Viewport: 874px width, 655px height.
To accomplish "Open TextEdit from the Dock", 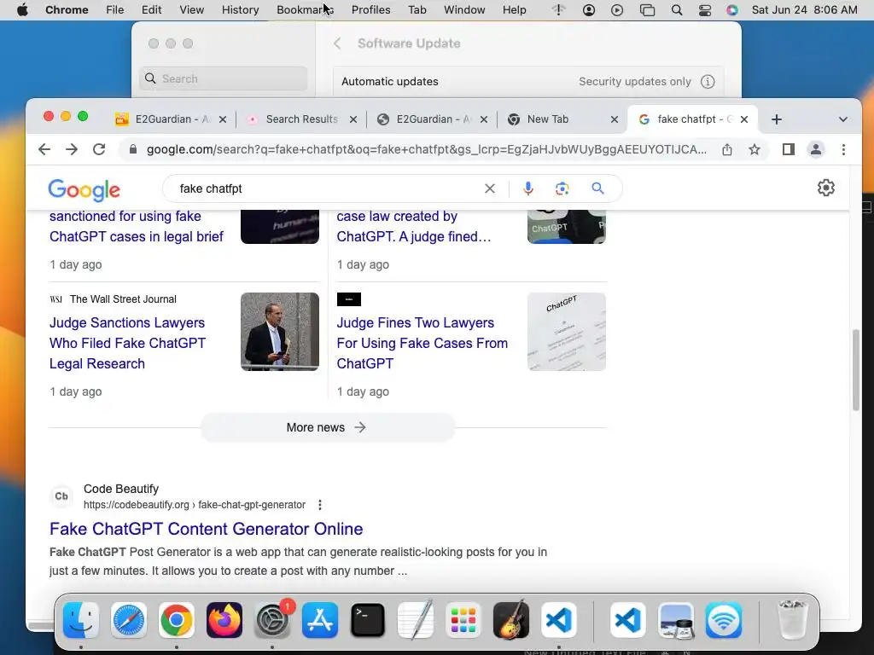I will point(416,620).
